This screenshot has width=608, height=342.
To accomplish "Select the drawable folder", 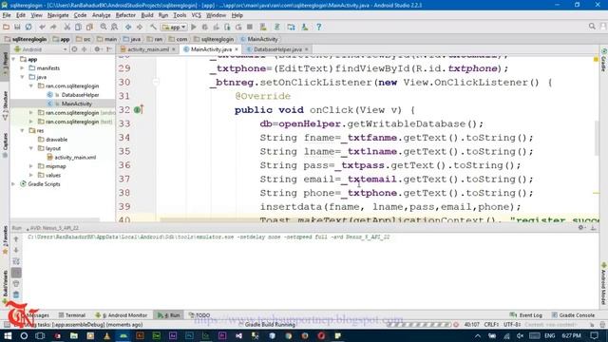I will point(56,140).
